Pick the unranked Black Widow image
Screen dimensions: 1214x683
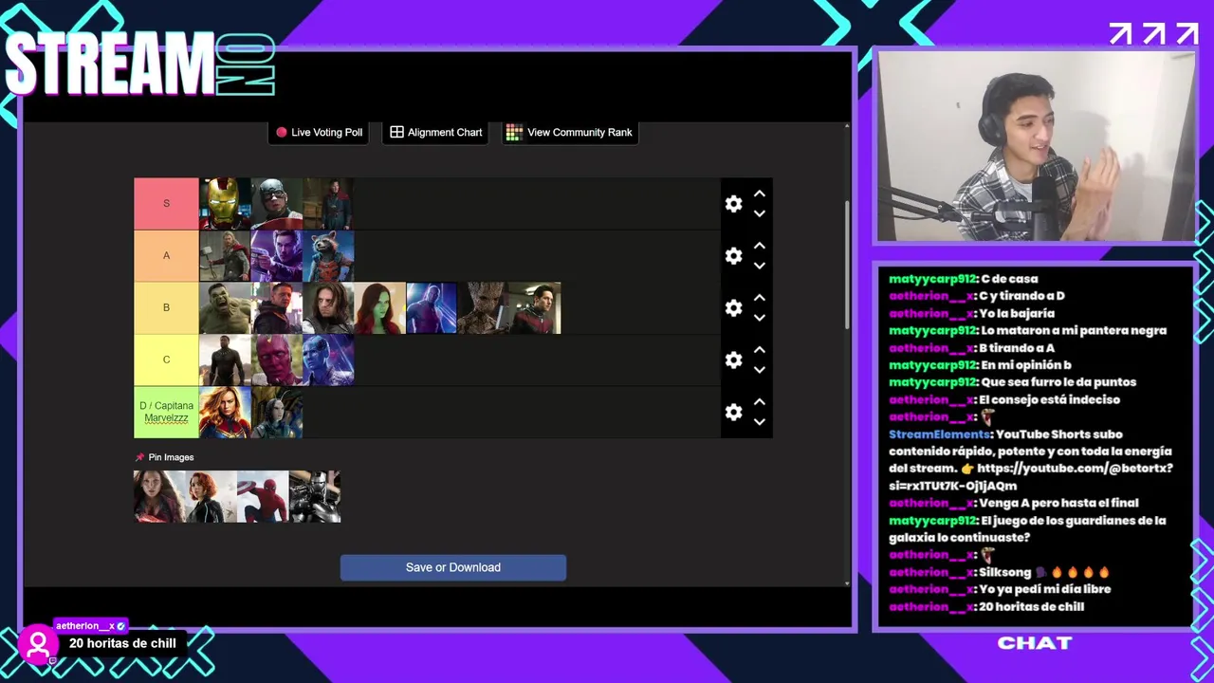pos(212,497)
